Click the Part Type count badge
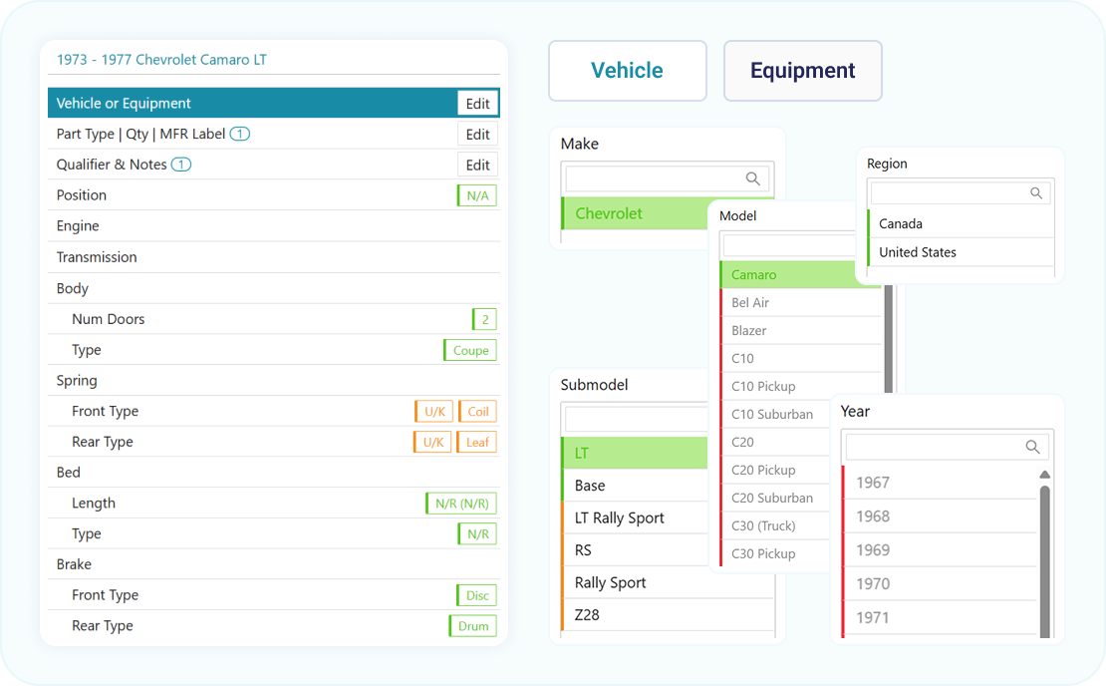Viewport: 1106px width, 686px height. [240, 134]
